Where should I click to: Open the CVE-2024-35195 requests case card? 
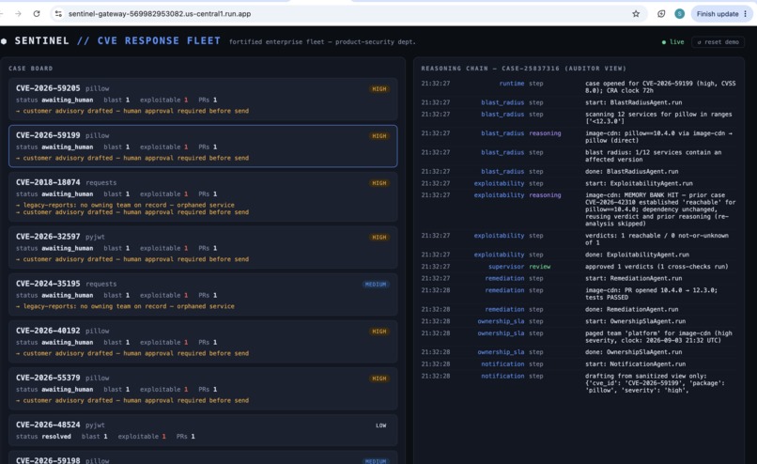coord(203,295)
